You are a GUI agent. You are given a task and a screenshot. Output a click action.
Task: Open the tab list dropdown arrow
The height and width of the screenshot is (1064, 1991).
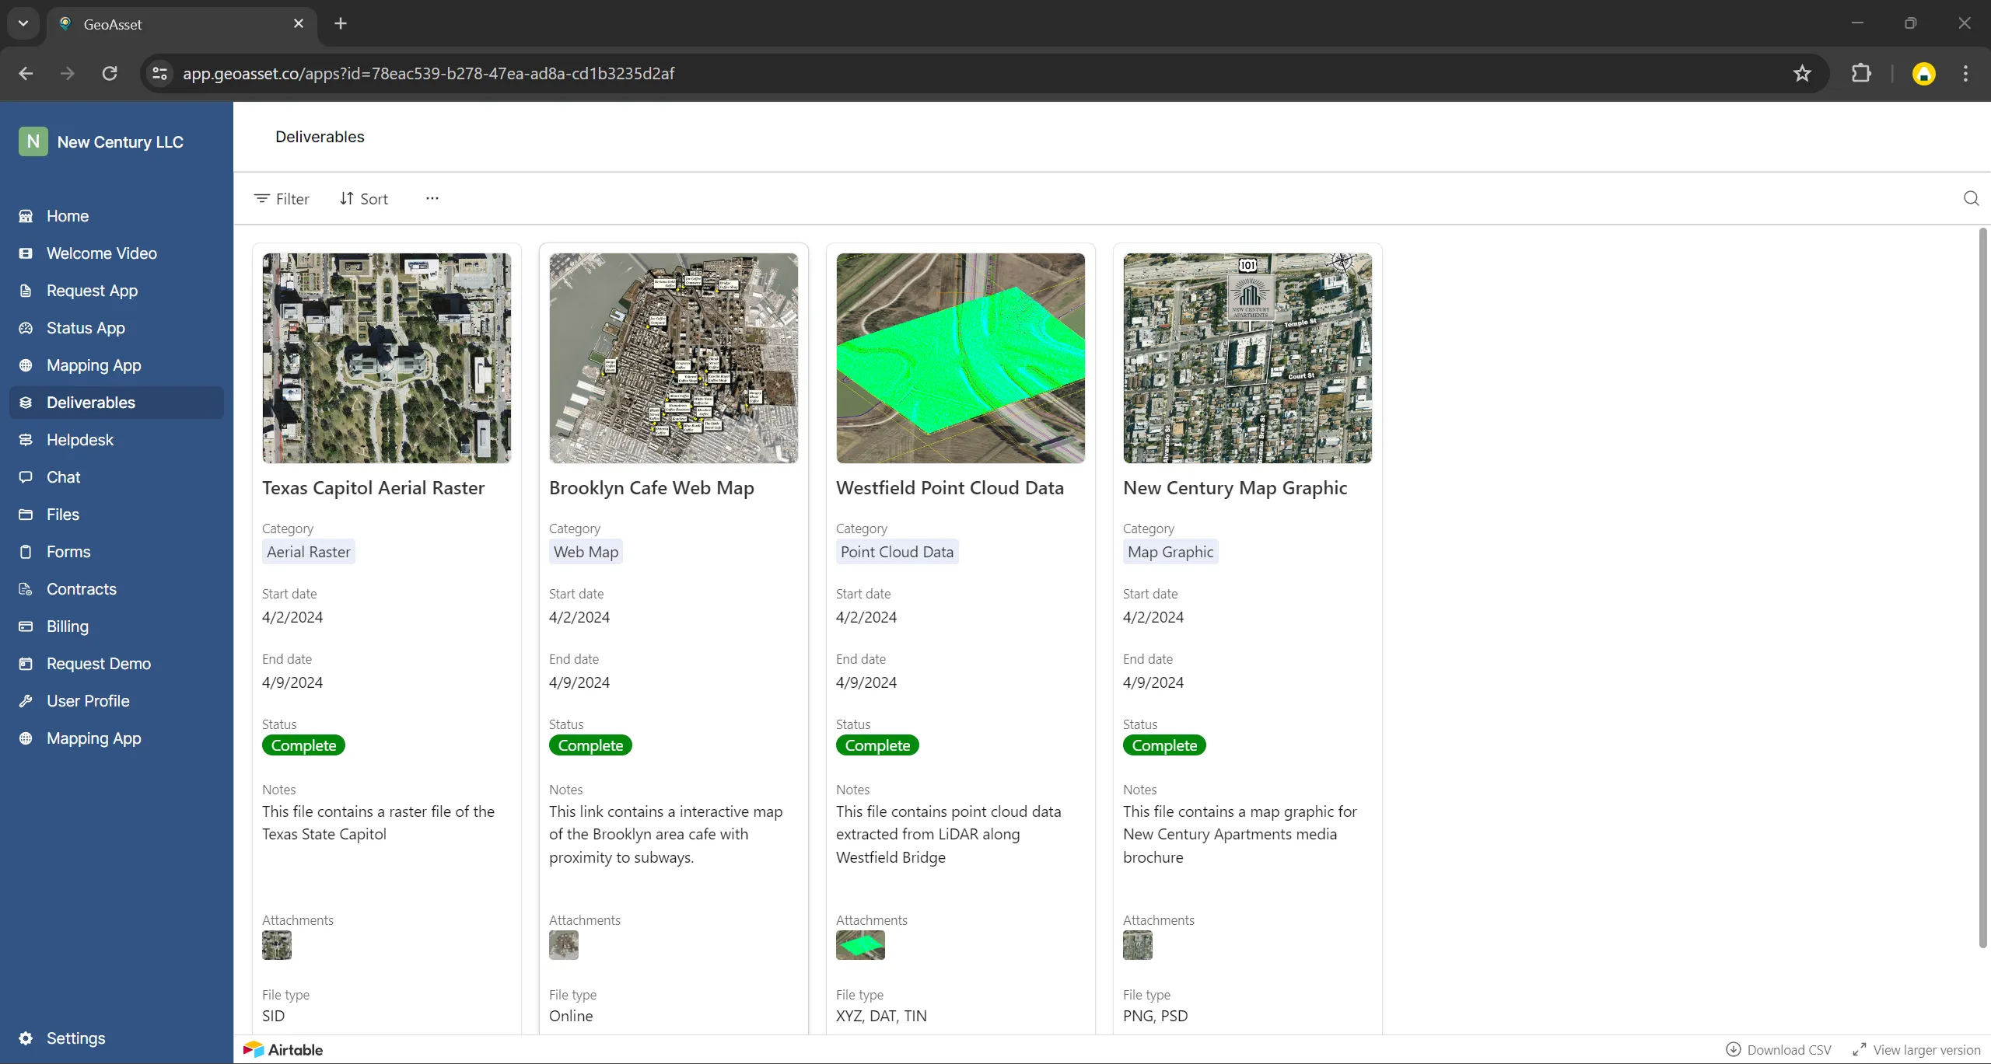pos(23,23)
